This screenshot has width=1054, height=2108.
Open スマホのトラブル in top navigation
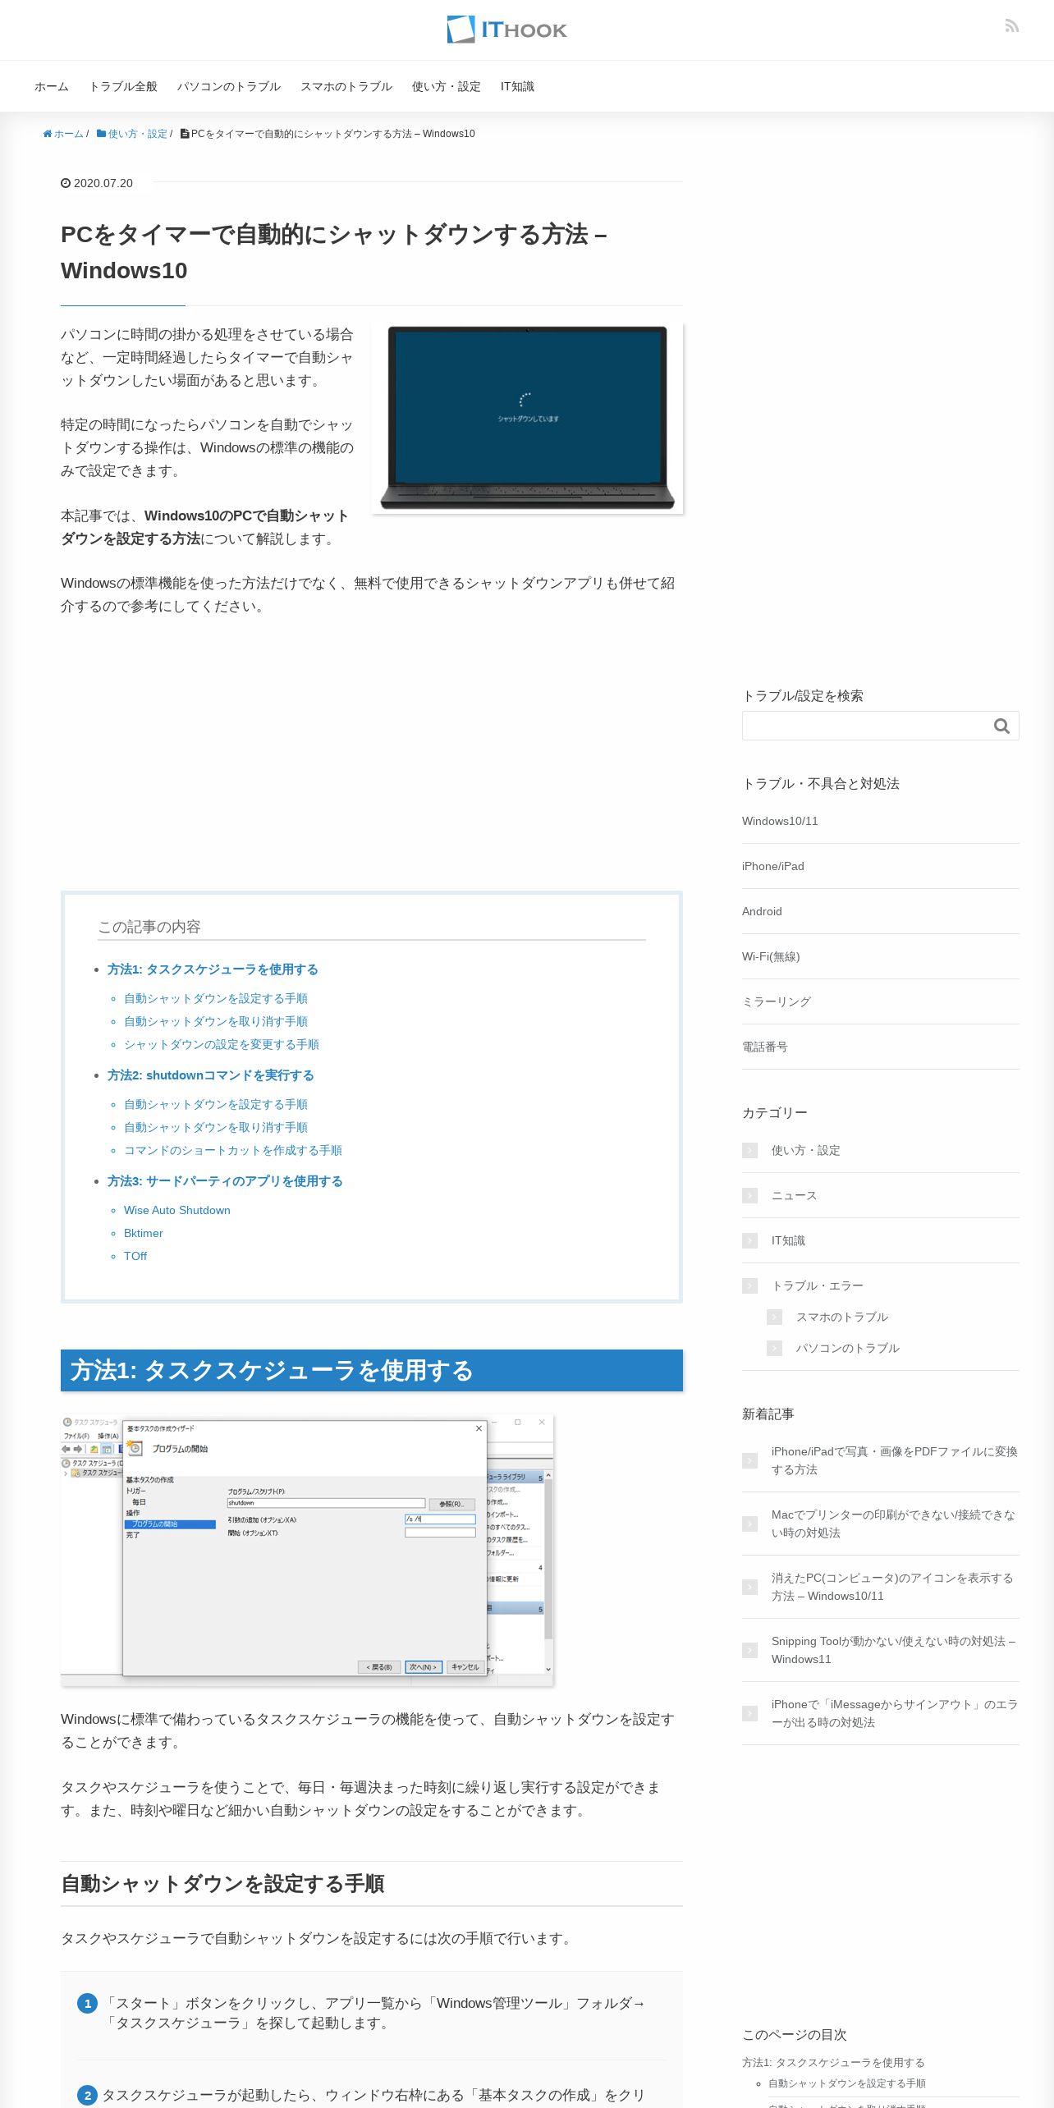click(x=346, y=86)
